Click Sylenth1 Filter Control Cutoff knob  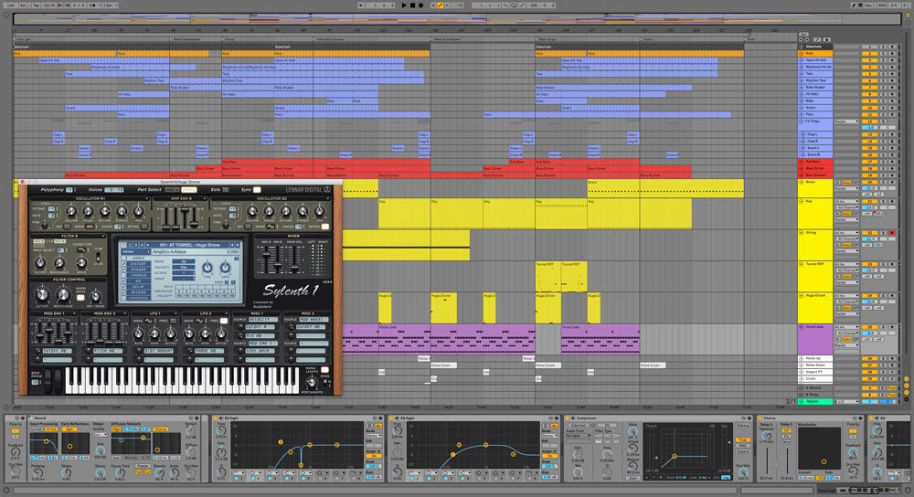click(x=41, y=294)
